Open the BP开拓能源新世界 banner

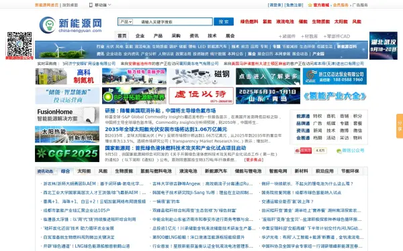click(x=134, y=96)
